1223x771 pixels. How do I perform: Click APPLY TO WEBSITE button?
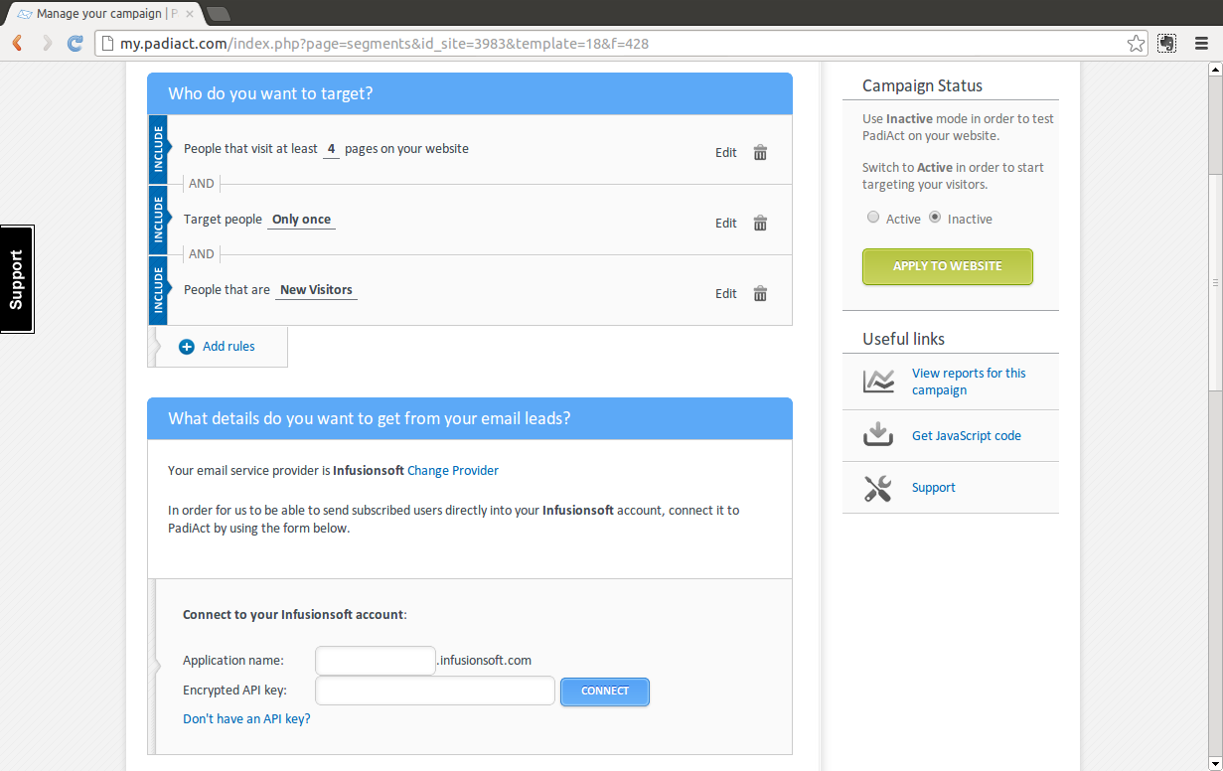948,266
